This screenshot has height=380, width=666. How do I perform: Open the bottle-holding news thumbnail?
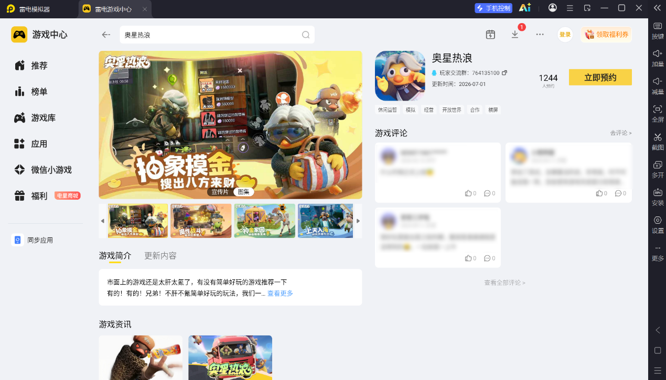(141, 357)
